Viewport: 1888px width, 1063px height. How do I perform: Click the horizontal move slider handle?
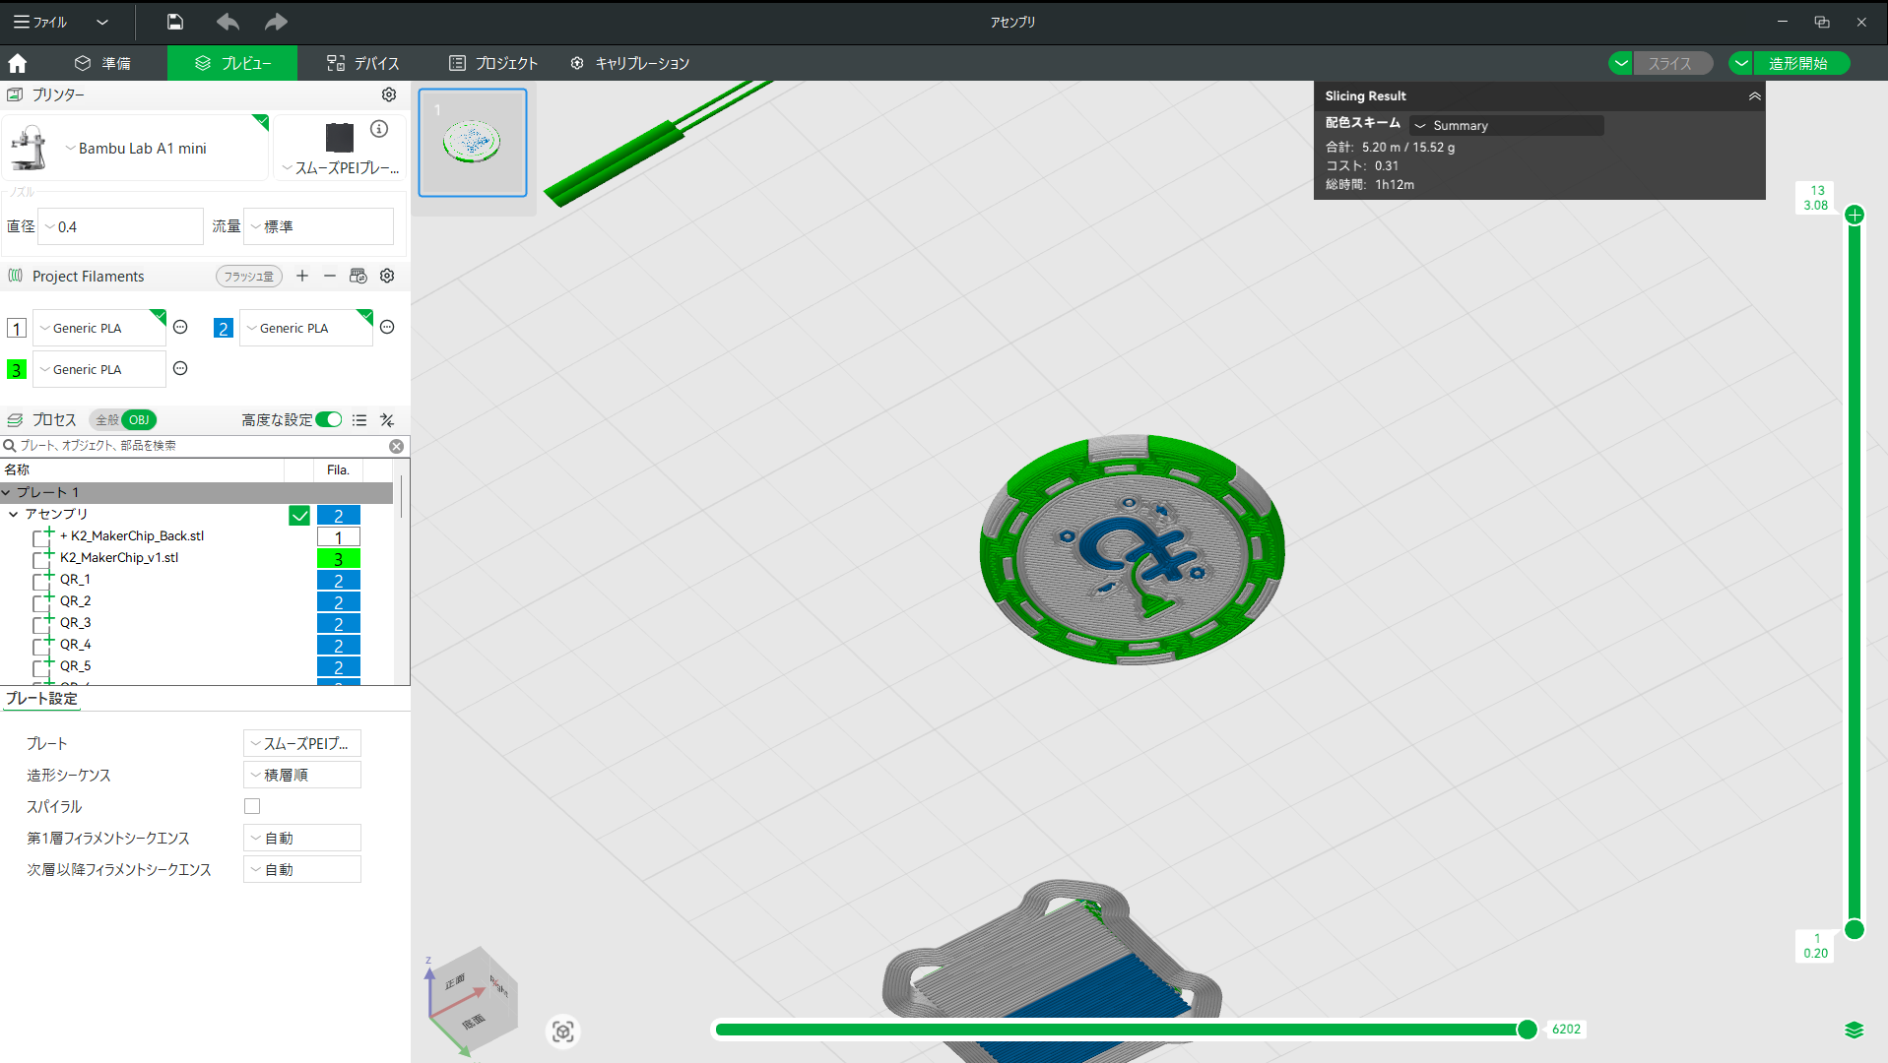pos(1527,1030)
